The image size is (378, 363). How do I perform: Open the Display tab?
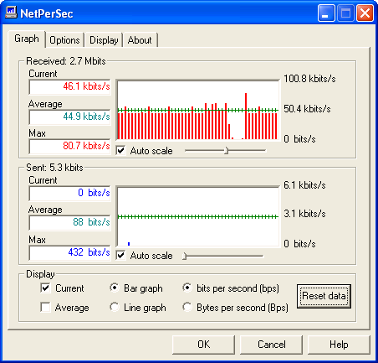coord(104,40)
